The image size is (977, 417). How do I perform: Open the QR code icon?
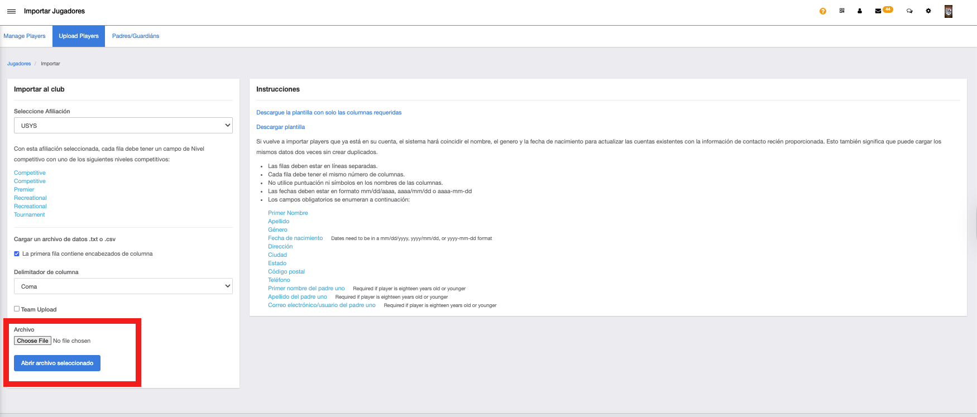[841, 11]
